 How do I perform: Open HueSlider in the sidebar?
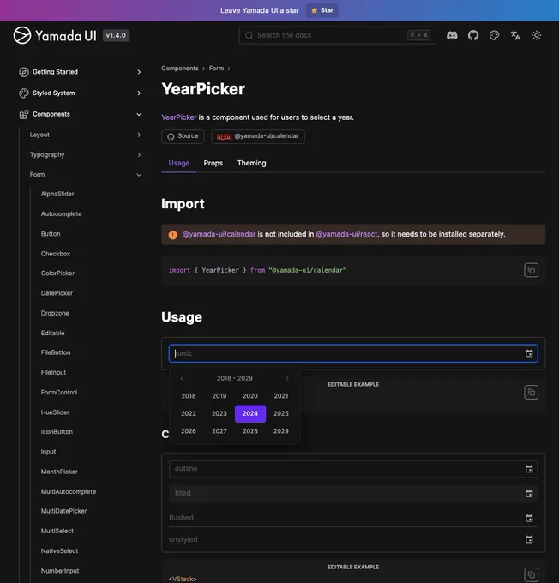(55, 412)
